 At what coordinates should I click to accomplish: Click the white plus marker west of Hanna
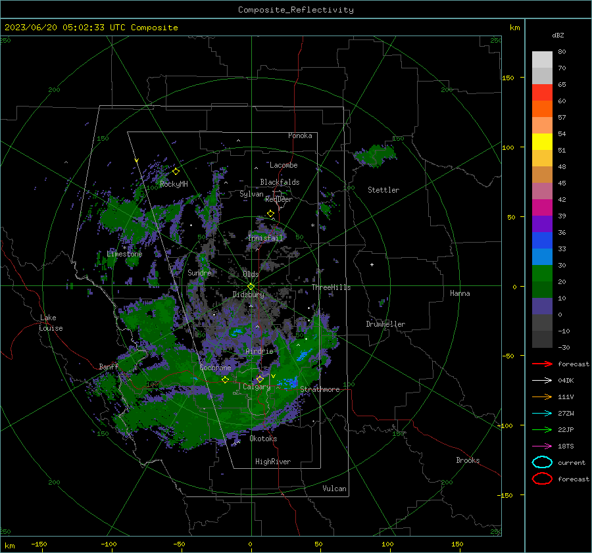372,264
